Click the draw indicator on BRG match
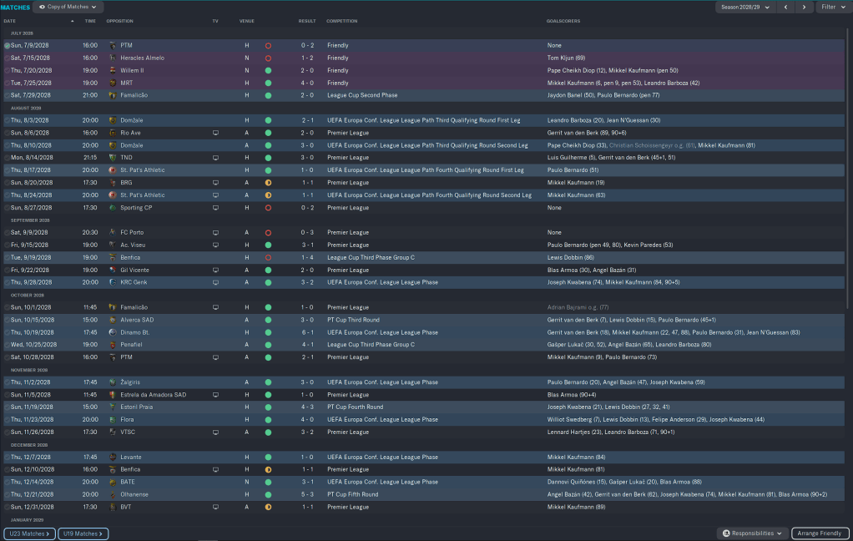This screenshot has width=853, height=541. (268, 183)
